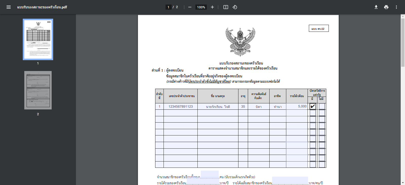Viewport: 405px width, 185px height.
Task: Click the total household income field
Action: pyautogui.click(x=203, y=181)
